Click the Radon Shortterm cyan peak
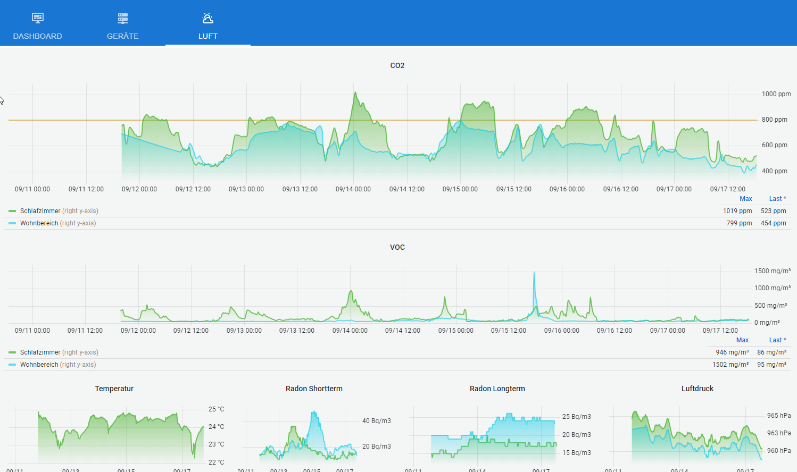Viewport: 797px width, 472px height. point(314,412)
